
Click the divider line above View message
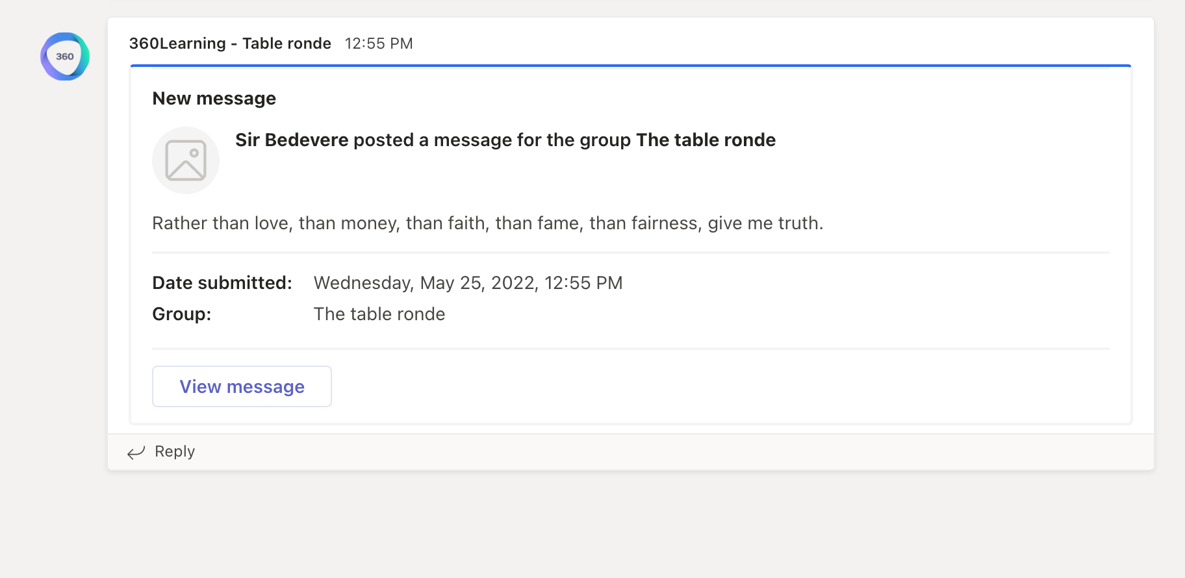coord(630,349)
